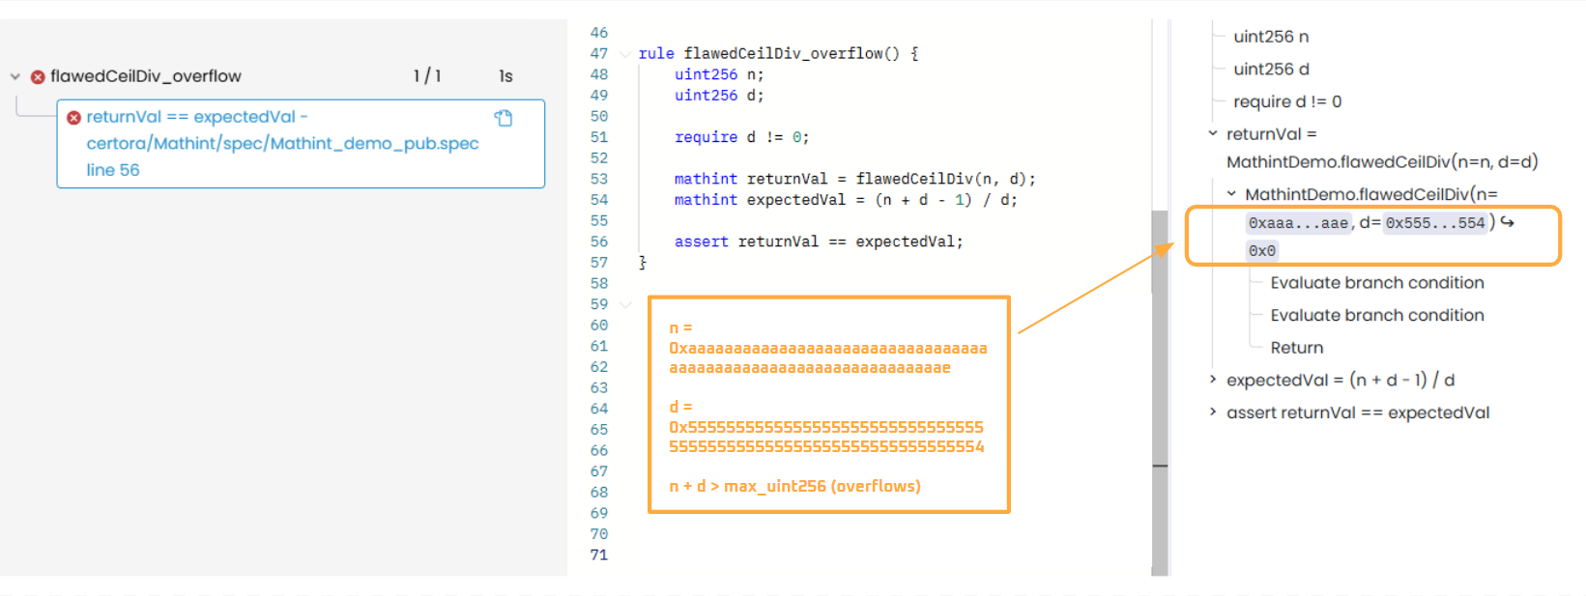Select the 0x555...554 value for d
This screenshot has height=596, width=1586.
(x=1434, y=223)
